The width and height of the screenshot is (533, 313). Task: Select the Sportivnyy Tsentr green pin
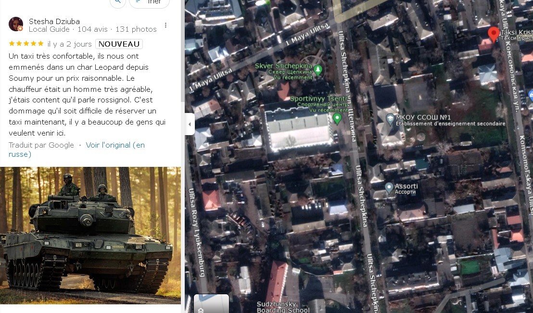click(x=337, y=119)
